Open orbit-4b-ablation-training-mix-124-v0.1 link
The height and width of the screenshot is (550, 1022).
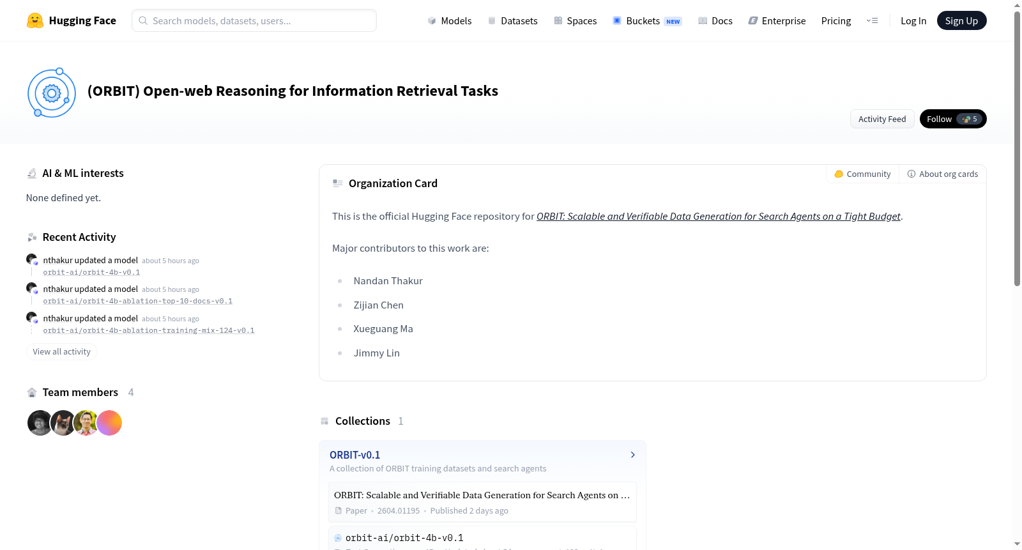click(149, 330)
